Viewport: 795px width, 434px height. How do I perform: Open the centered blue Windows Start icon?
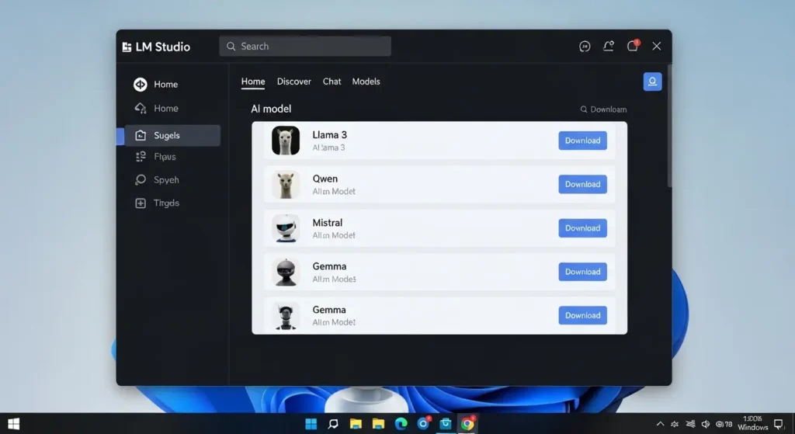pos(311,423)
